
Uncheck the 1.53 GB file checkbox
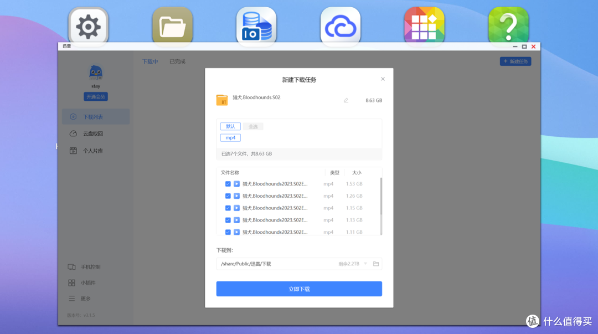(x=228, y=183)
